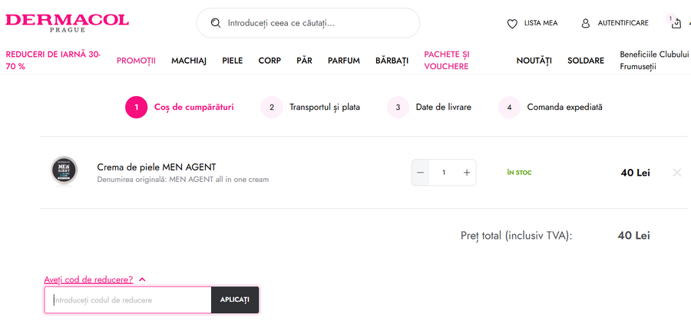Go to PROMOȚII page
This screenshot has width=691, height=324.
136,61
